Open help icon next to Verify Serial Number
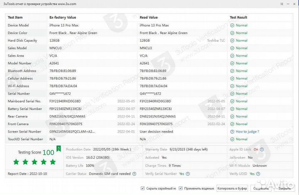299x195 pixels. coord(188,174)
